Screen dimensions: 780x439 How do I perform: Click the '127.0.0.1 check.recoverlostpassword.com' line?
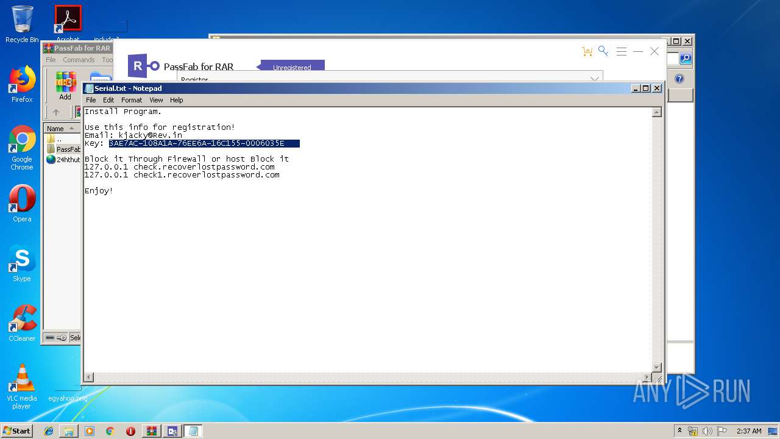180,167
